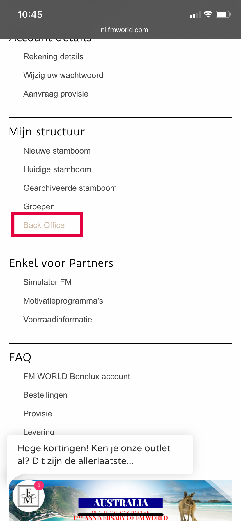241x521 pixels.
Task: Select Wijzig uw wachtwoord
Action: [63, 75]
